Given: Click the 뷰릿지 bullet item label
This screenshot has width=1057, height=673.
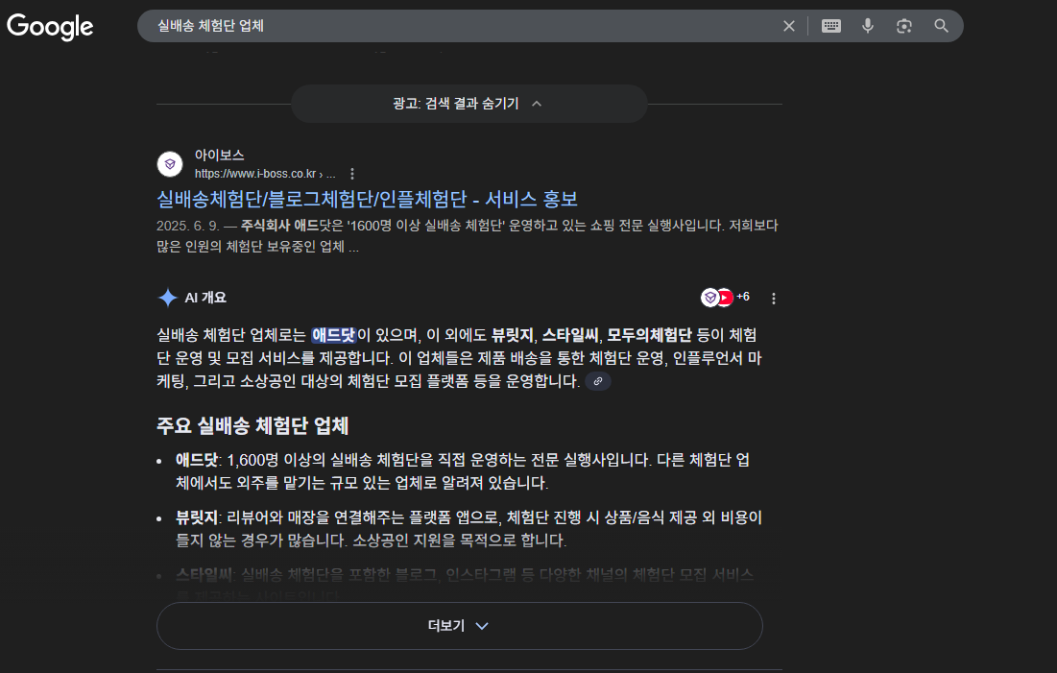Looking at the screenshot, I should pos(196,517).
